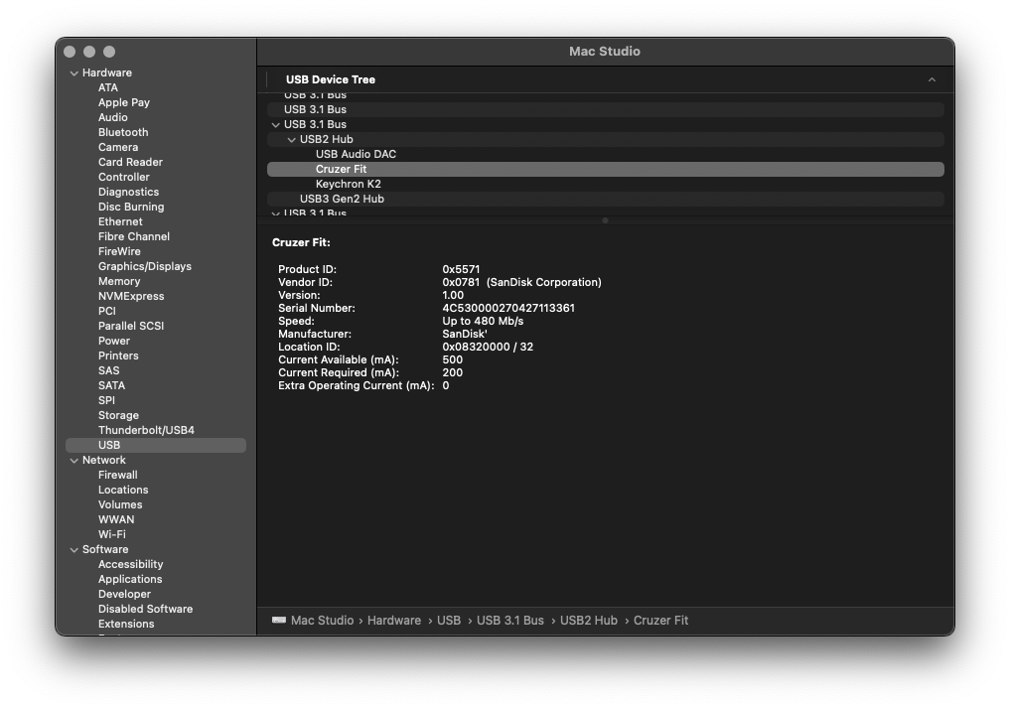
Task: Click the USB Device Tree sort arrow
Action: tap(932, 79)
